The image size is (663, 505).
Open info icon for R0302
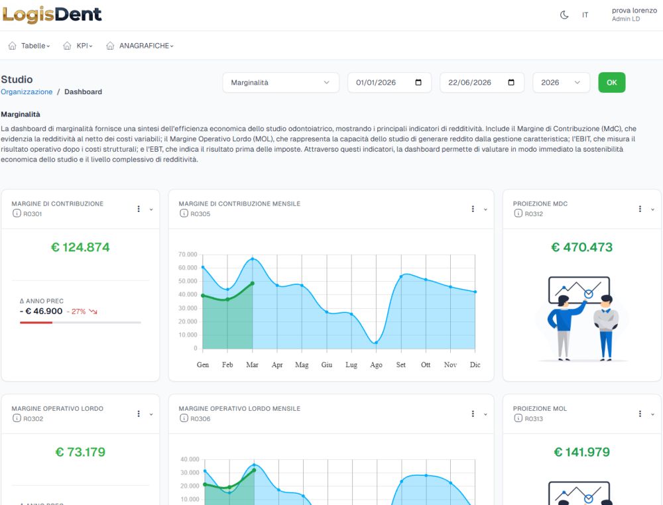17,418
